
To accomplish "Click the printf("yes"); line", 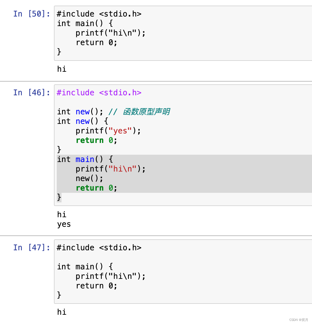I will pyautogui.click(x=108, y=131).
